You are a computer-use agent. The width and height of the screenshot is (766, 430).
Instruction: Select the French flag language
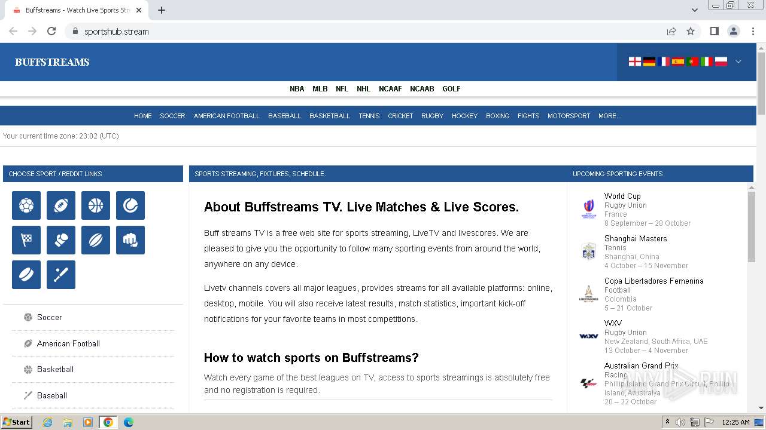point(664,62)
